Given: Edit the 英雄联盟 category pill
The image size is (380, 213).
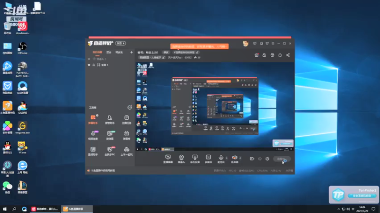Looking at the screenshot, I should (152, 57).
